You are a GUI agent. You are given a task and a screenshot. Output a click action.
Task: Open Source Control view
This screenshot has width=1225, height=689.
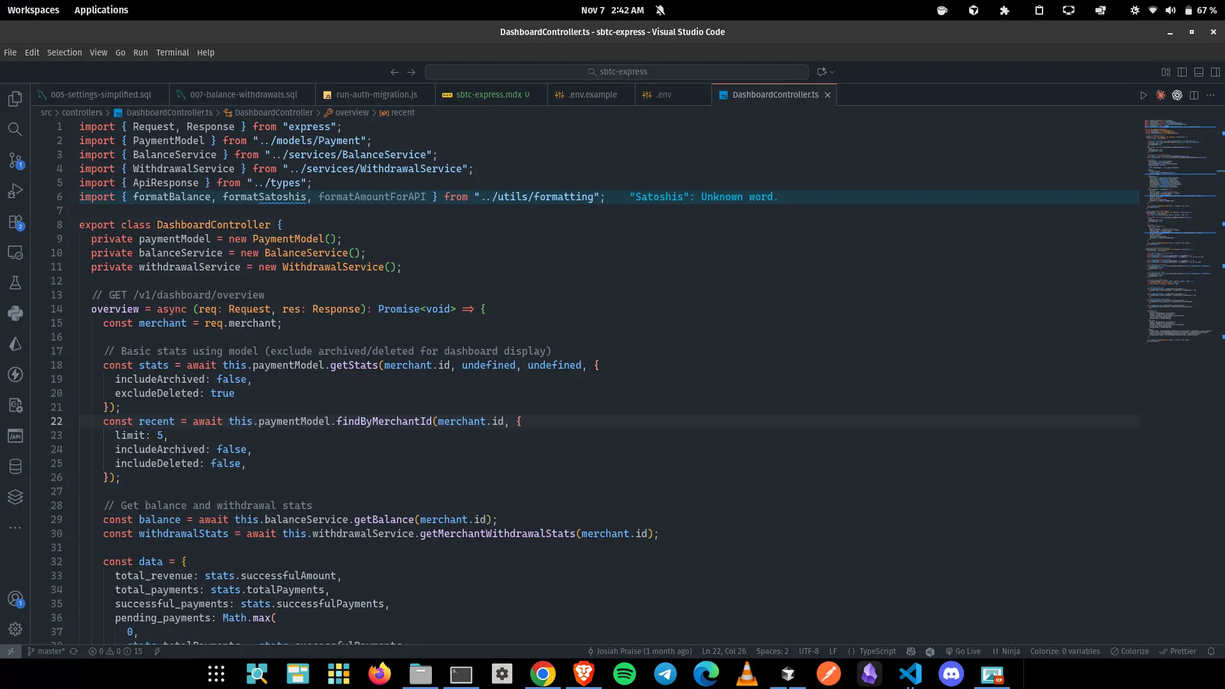pos(15,160)
